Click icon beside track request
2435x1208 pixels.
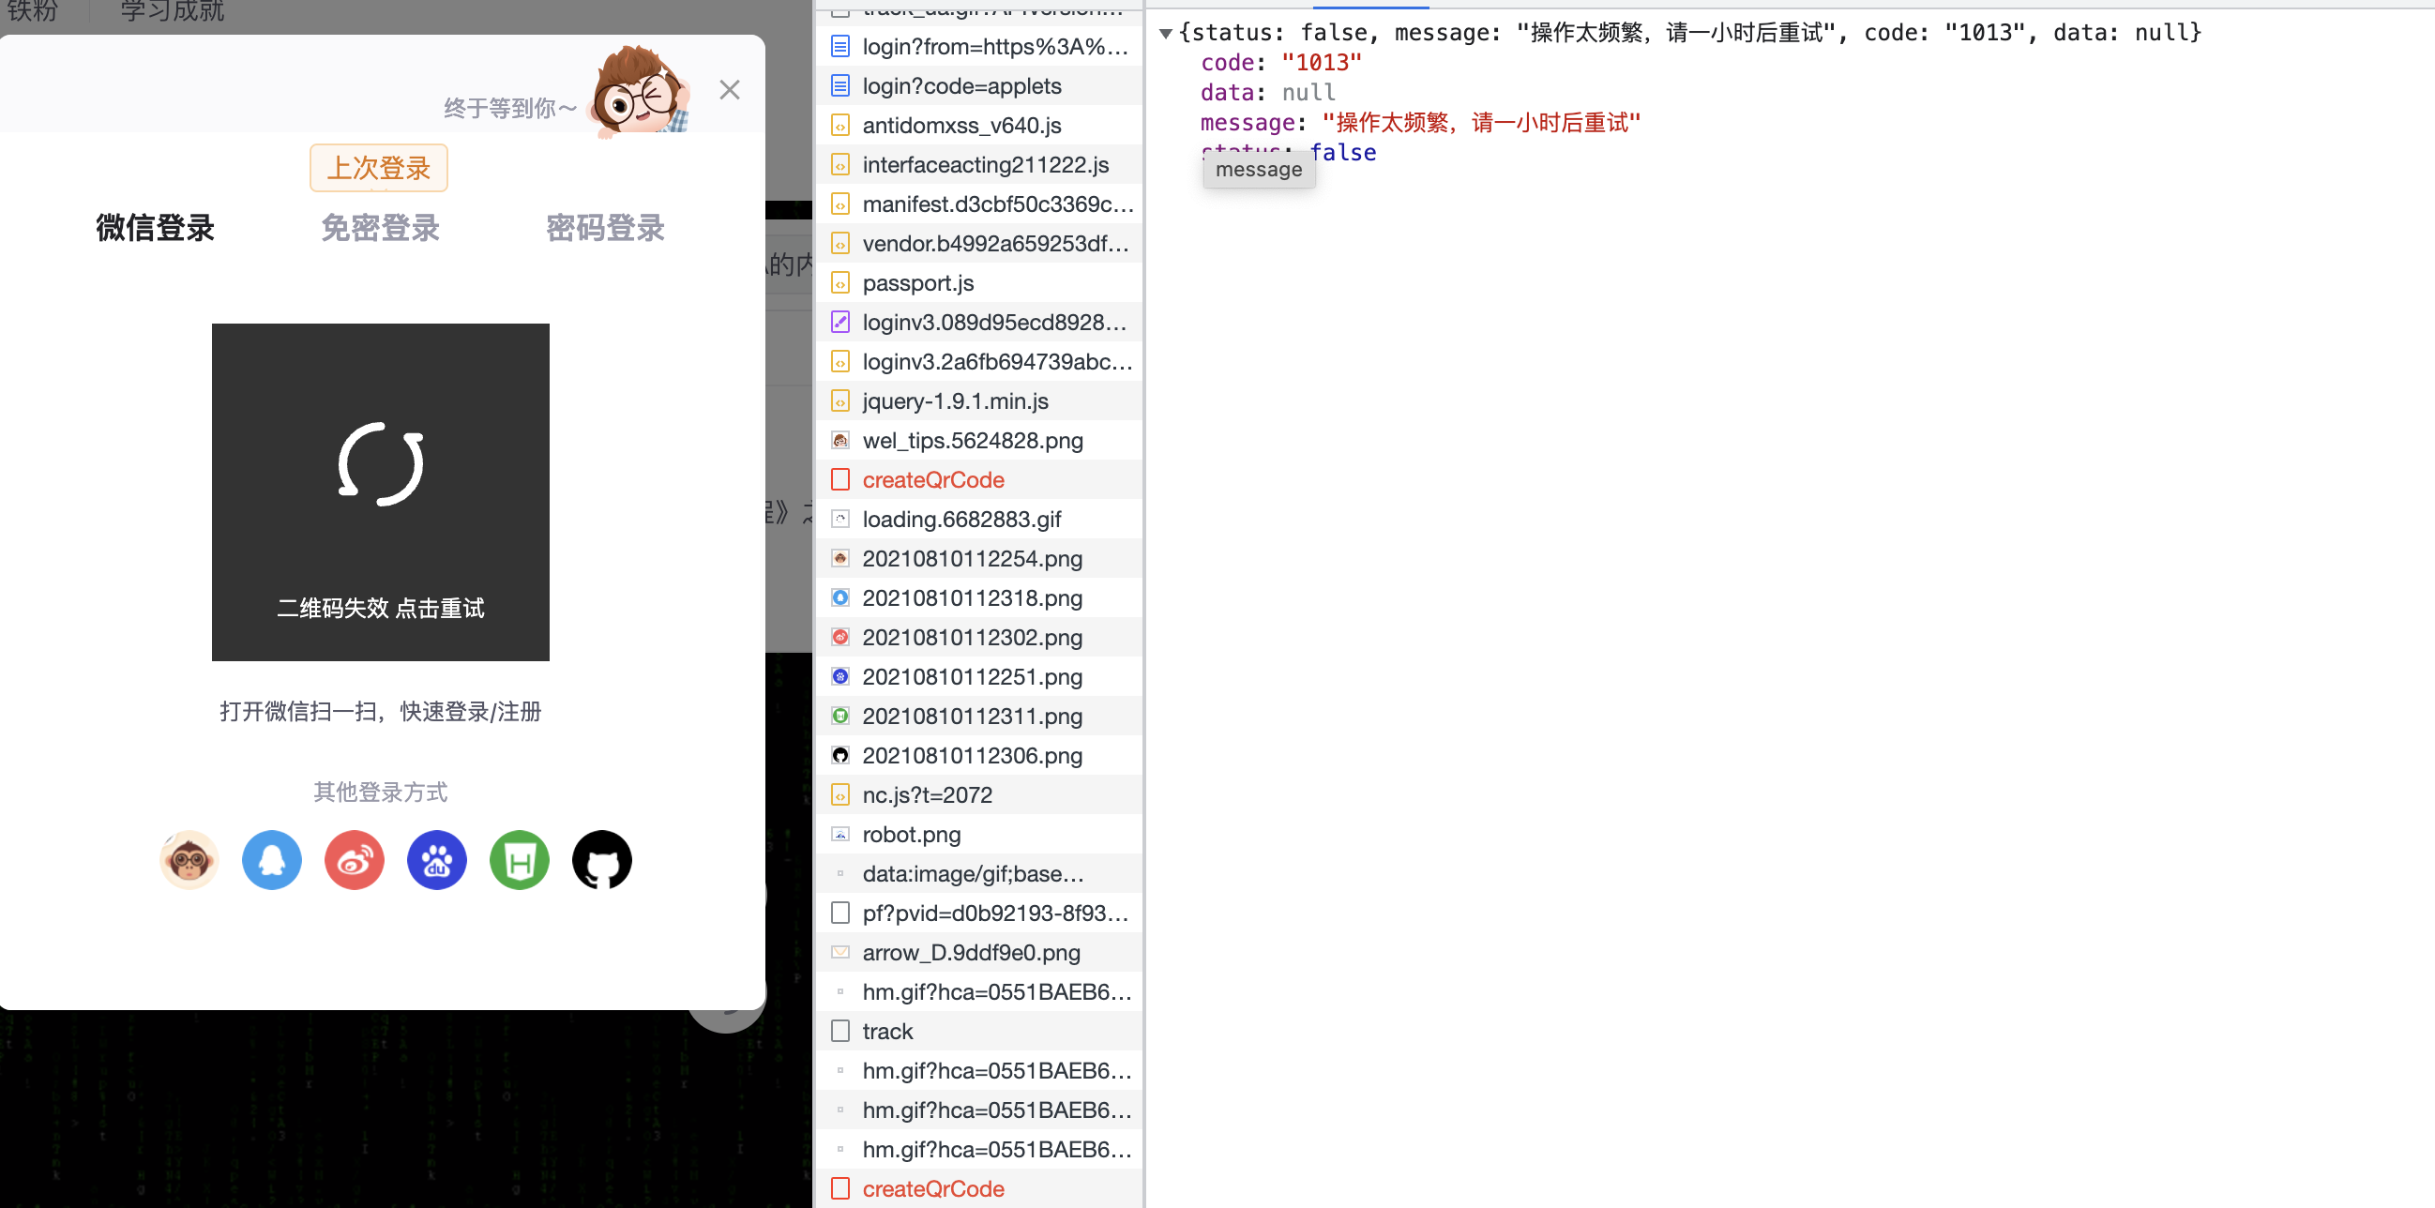pyautogui.click(x=839, y=1032)
